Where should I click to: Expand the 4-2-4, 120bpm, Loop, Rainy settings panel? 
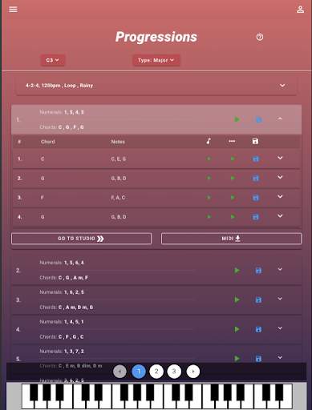coord(156,86)
